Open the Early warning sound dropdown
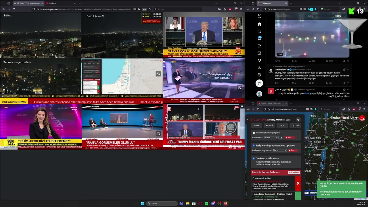 click(x=280, y=150)
